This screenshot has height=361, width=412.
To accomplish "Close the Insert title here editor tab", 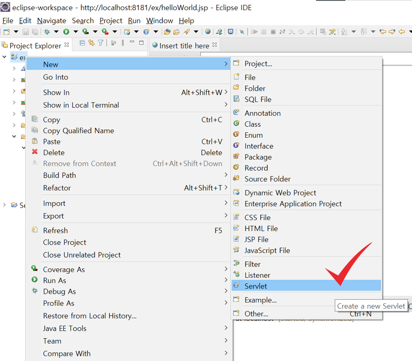I will point(215,45).
